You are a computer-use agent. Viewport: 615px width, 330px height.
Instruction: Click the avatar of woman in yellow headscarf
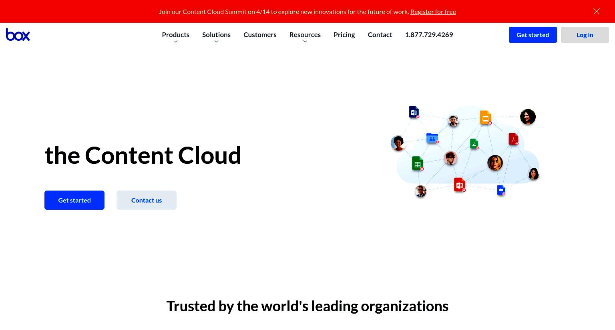coord(495,163)
